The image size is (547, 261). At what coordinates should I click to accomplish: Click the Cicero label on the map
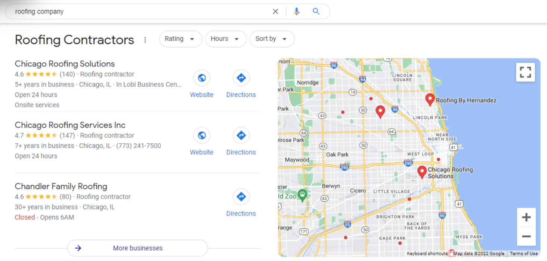pos(358,191)
